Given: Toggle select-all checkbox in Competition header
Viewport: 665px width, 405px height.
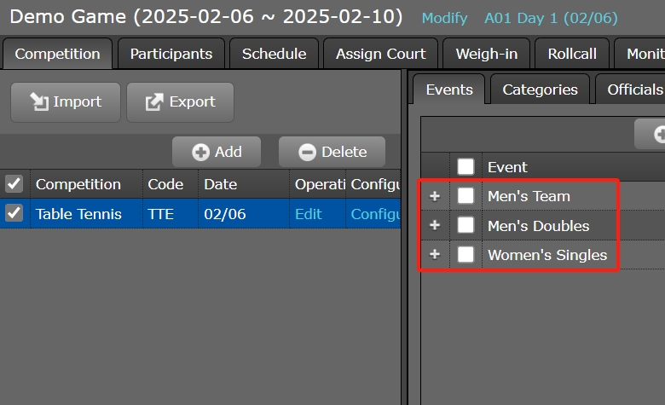Looking at the screenshot, I should (x=14, y=183).
